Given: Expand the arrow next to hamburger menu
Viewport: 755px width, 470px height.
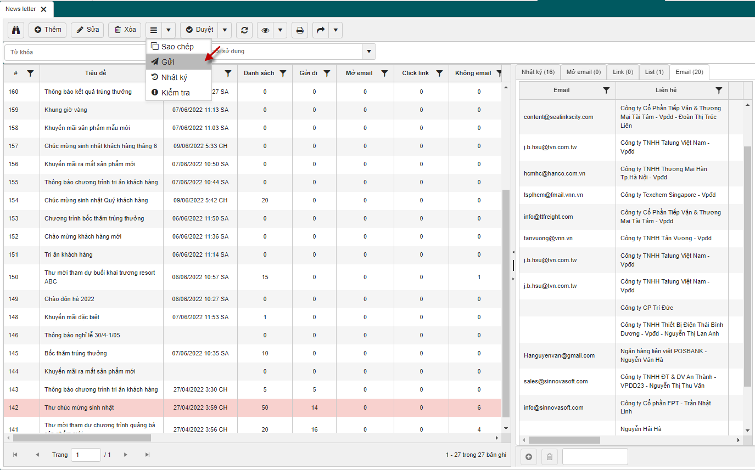Looking at the screenshot, I should (x=169, y=30).
